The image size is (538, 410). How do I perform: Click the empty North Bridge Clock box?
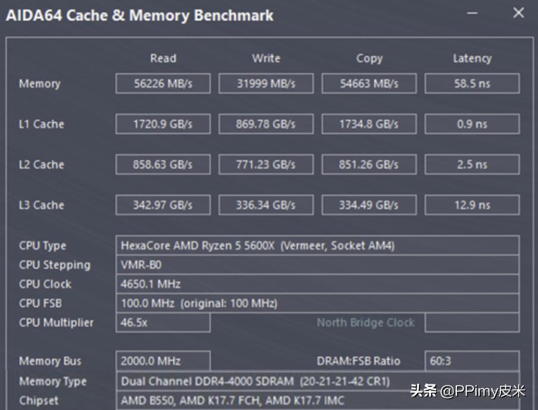tap(472, 323)
